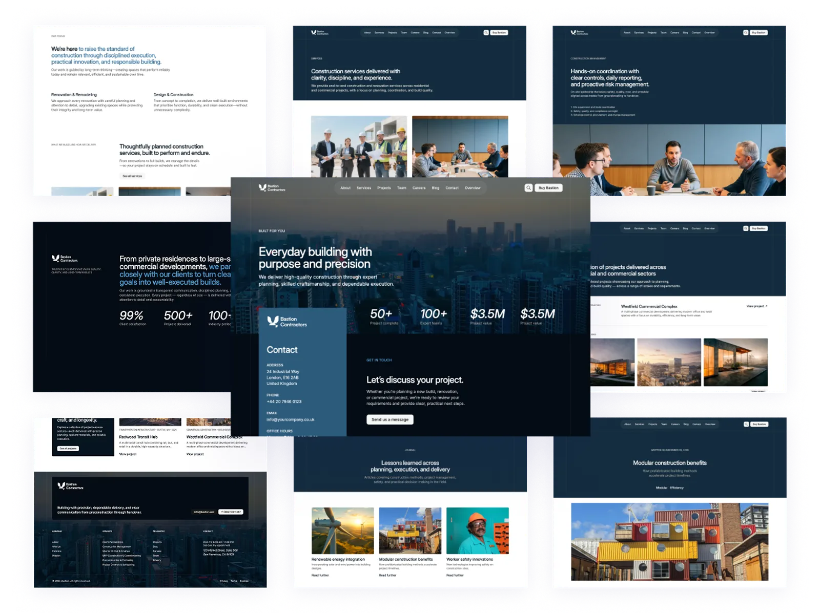Click the info@yourcompany.co.uk email address
This screenshot has height=614, width=820.
291,419
